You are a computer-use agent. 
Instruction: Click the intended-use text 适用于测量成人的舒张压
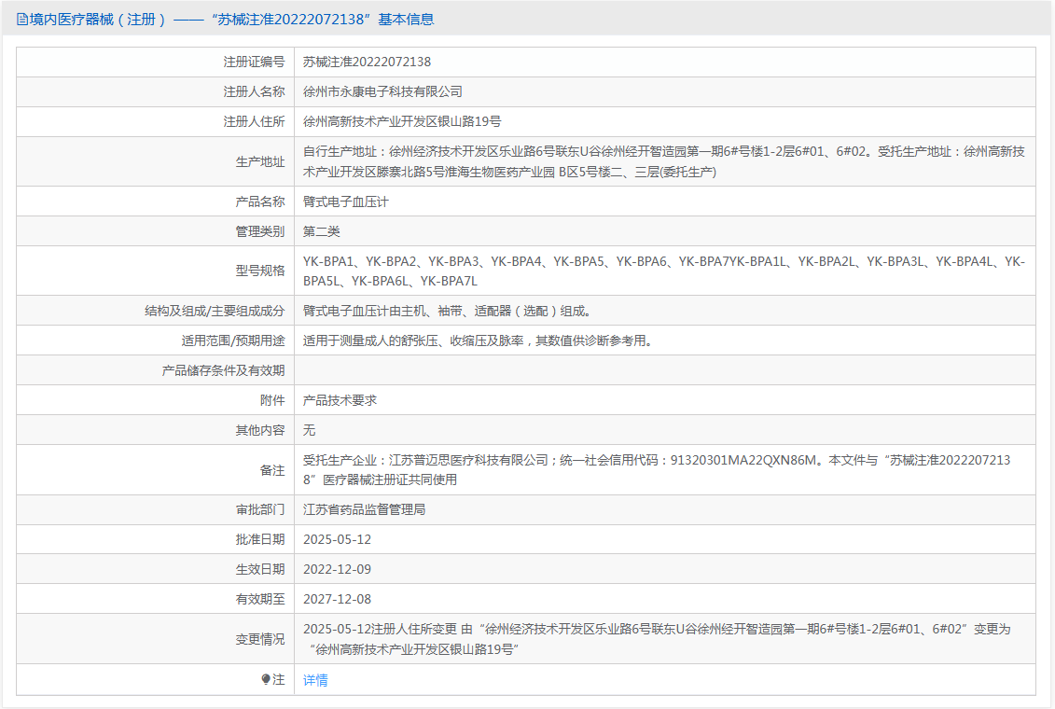point(478,341)
